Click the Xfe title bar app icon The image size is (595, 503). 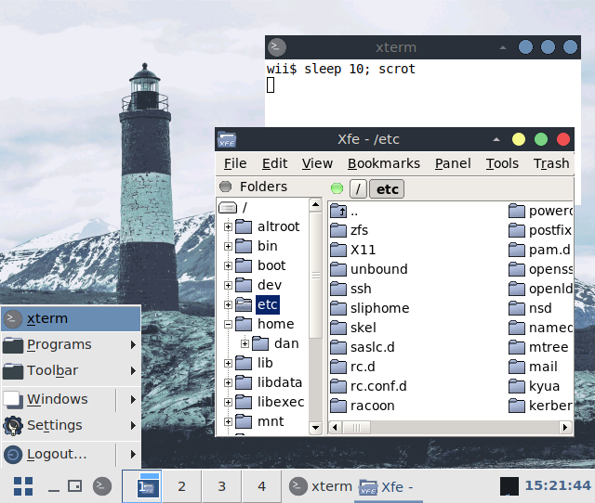[x=227, y=139]
